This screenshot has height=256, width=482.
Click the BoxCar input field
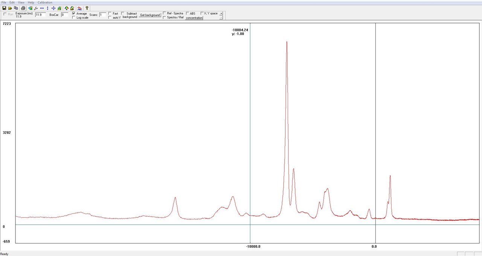tap(64, 15)
